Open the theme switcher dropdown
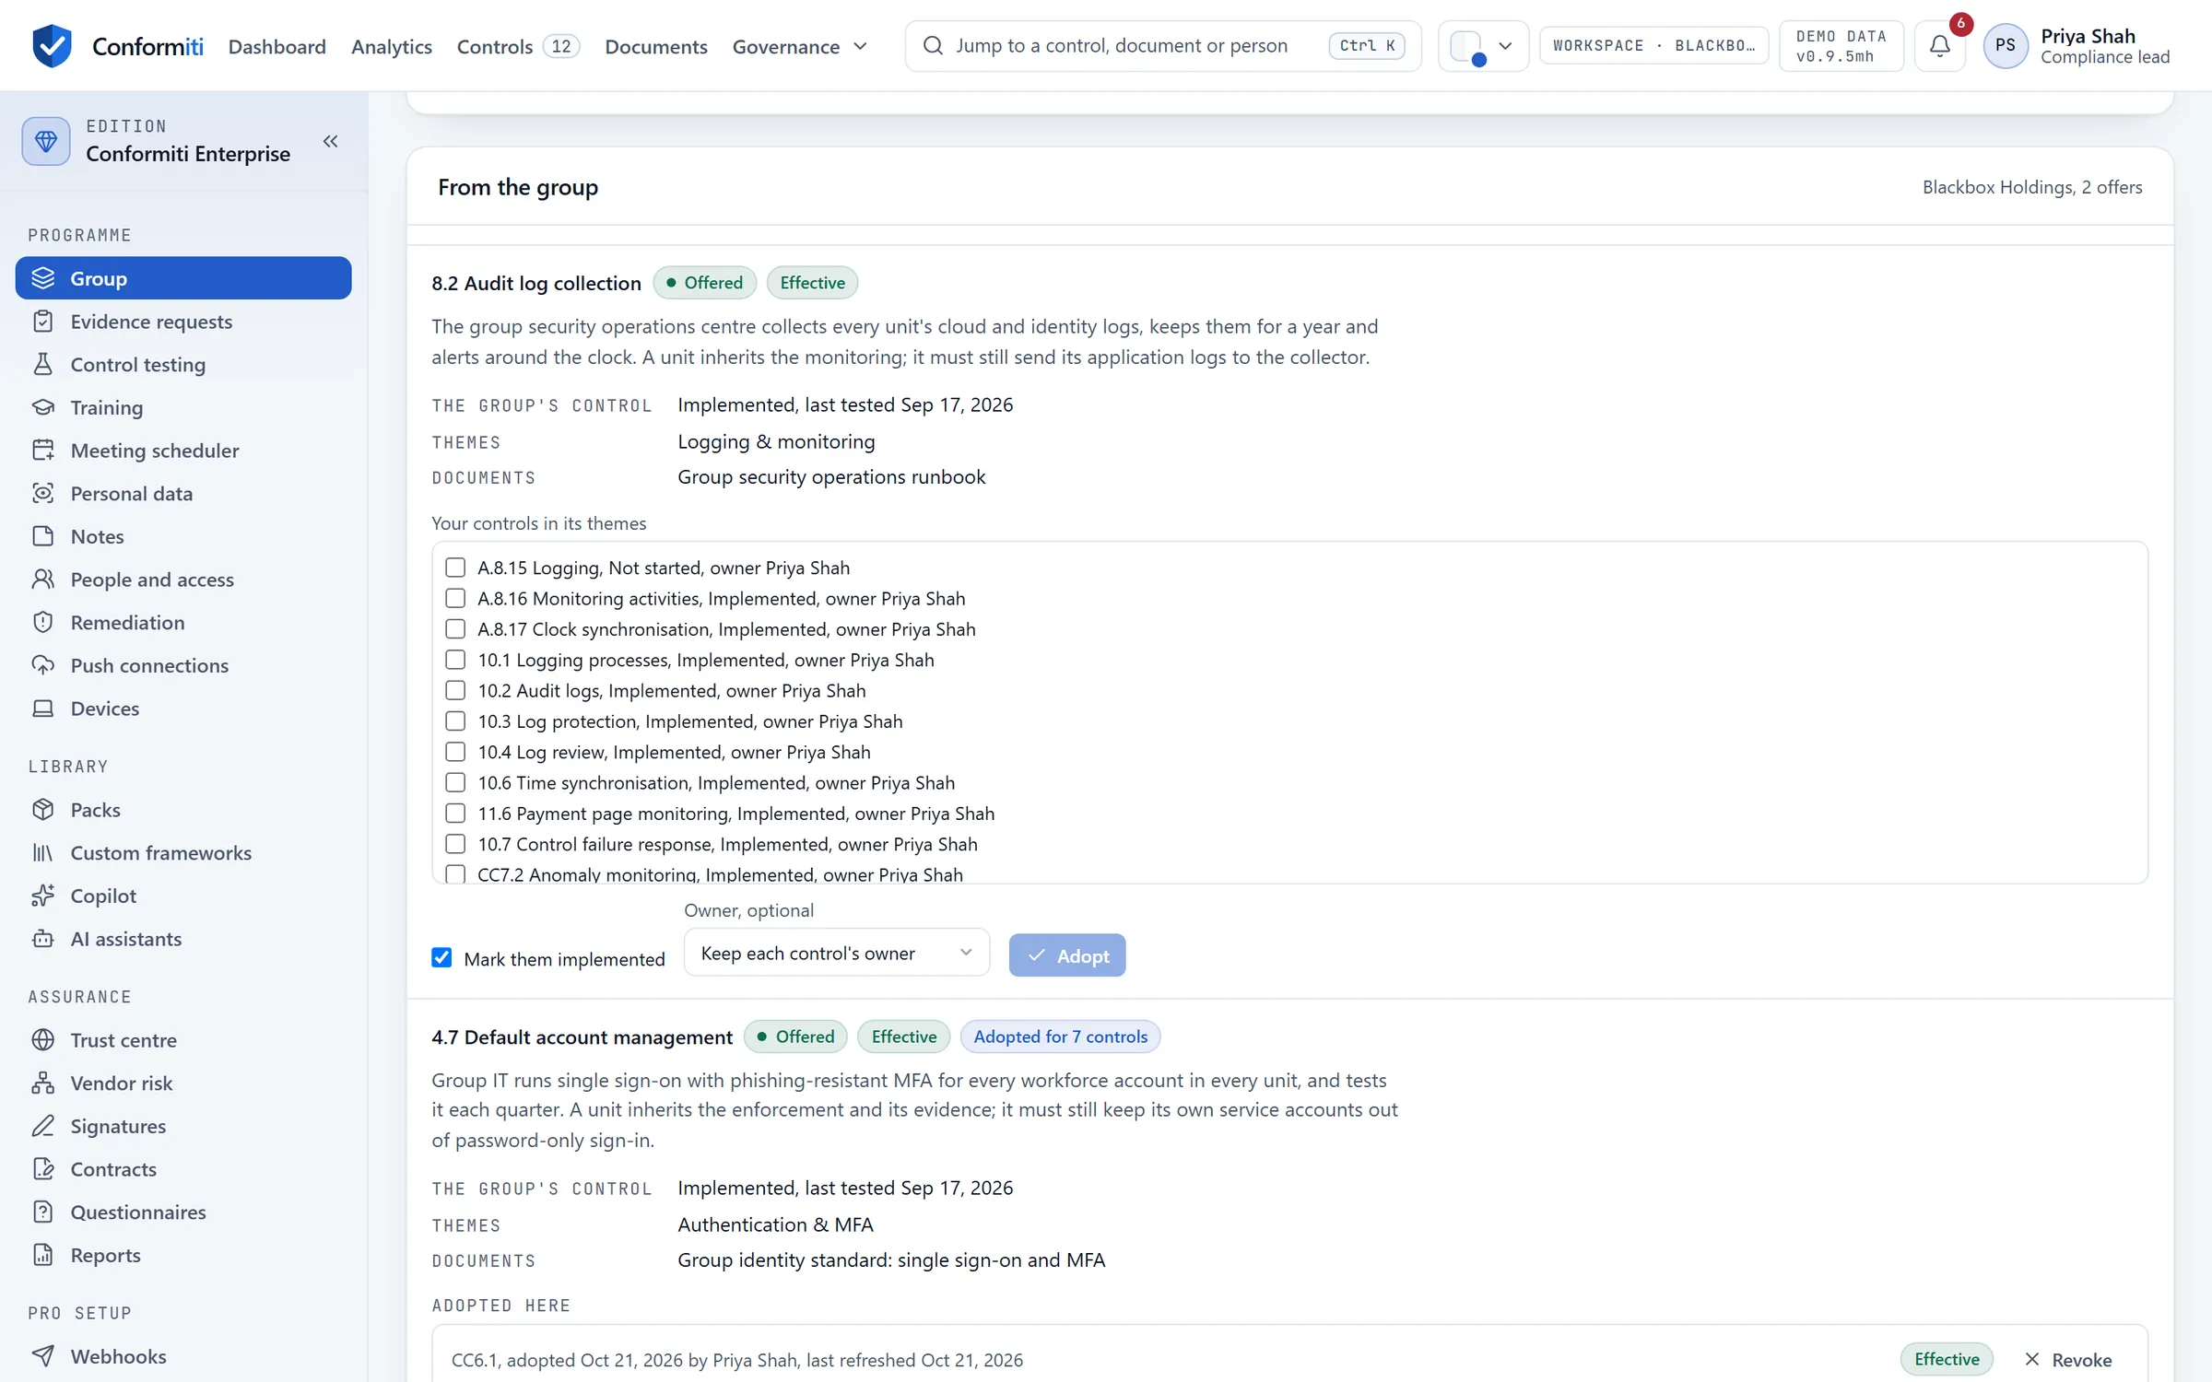The width and height of the screenshot is (2212, 1382). point(1482,45)
